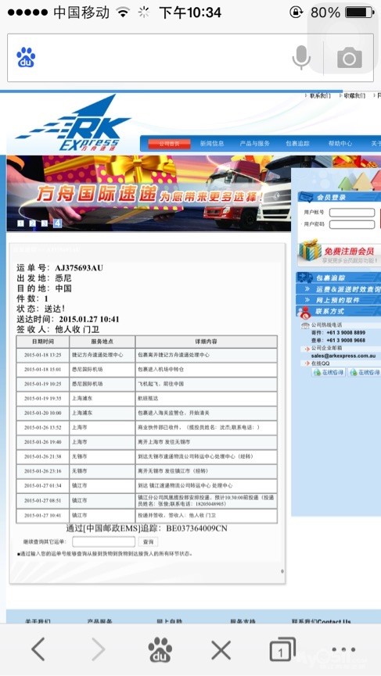Click the tracking number input field
The image size is (381, 676).
103,542
